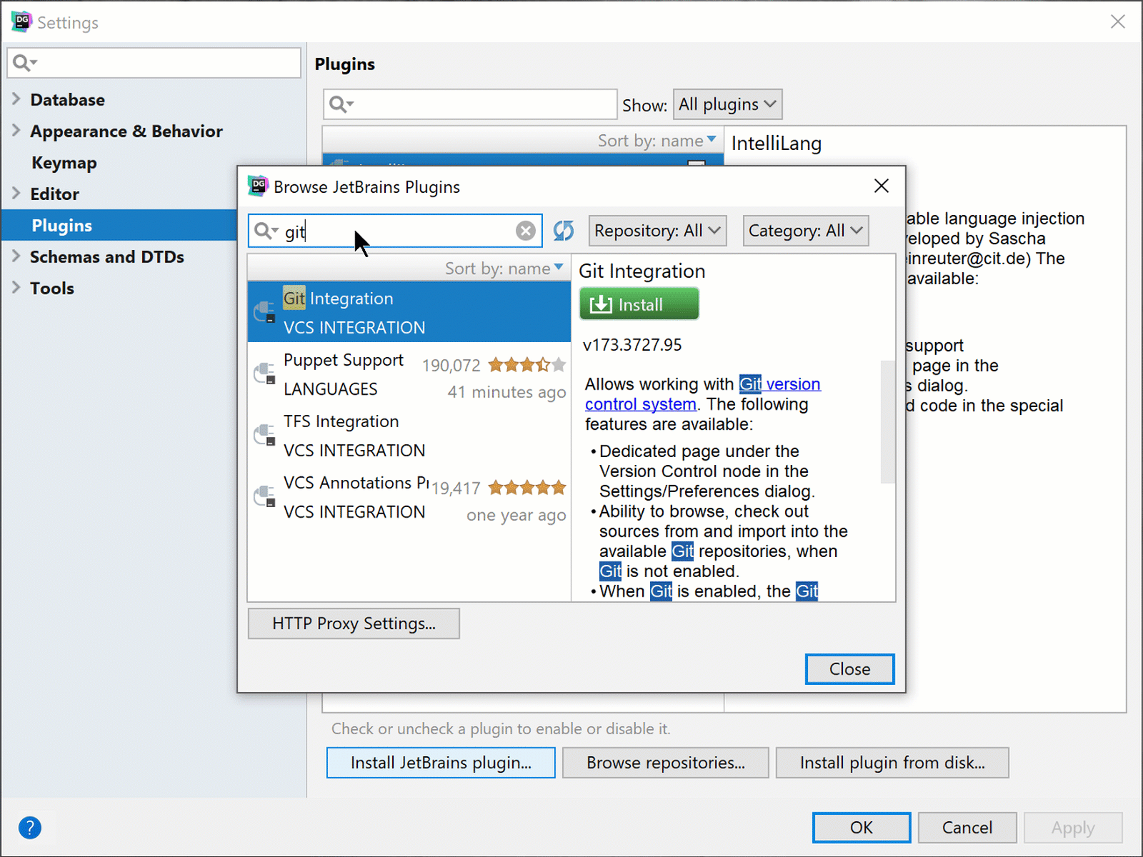Click the DataGrip logo in Settings title bar
The width and height of the screenshot is (1143, 857).
point(21,21)
